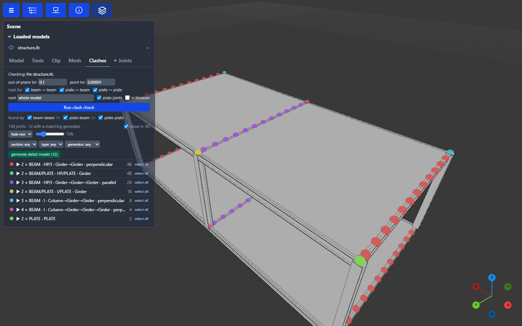Open the Clip tab

pos(56,60)
